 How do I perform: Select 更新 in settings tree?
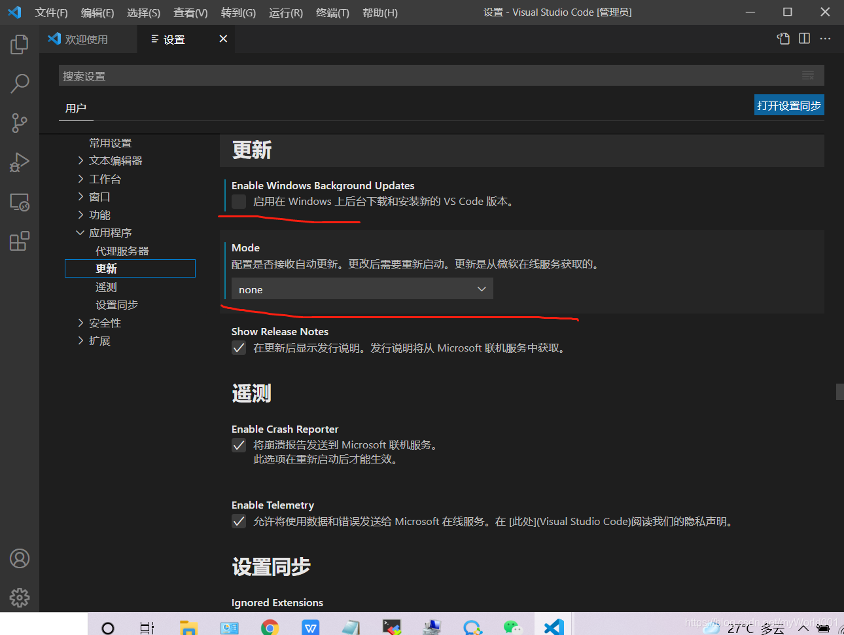(x=130, y=268)
